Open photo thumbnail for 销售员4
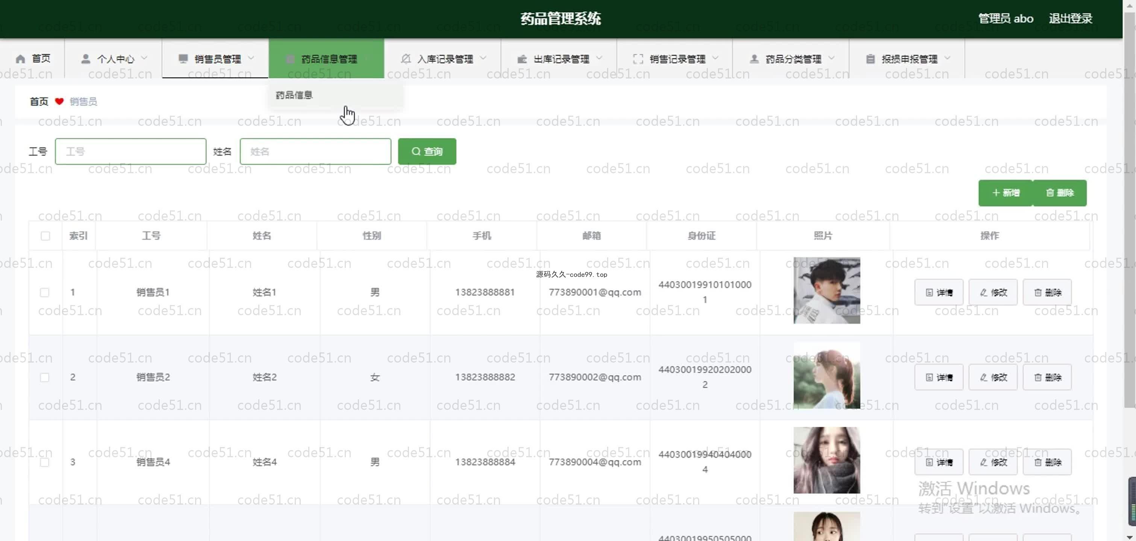Image resolution: width=1136 pixels, height=541 pixels. pos(826,460)
